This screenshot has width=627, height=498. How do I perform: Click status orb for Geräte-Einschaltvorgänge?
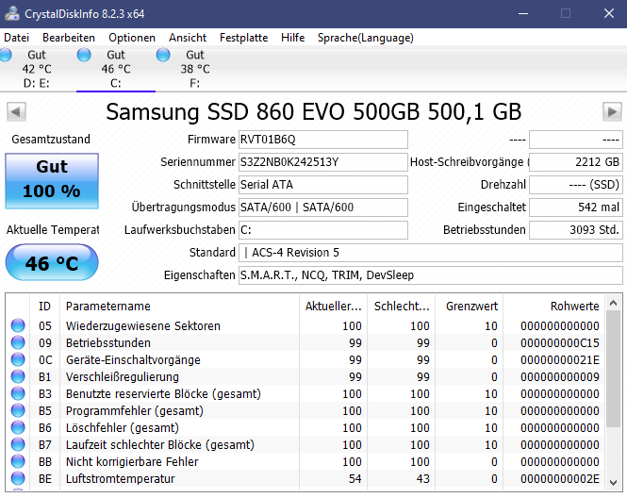(18, 359)
